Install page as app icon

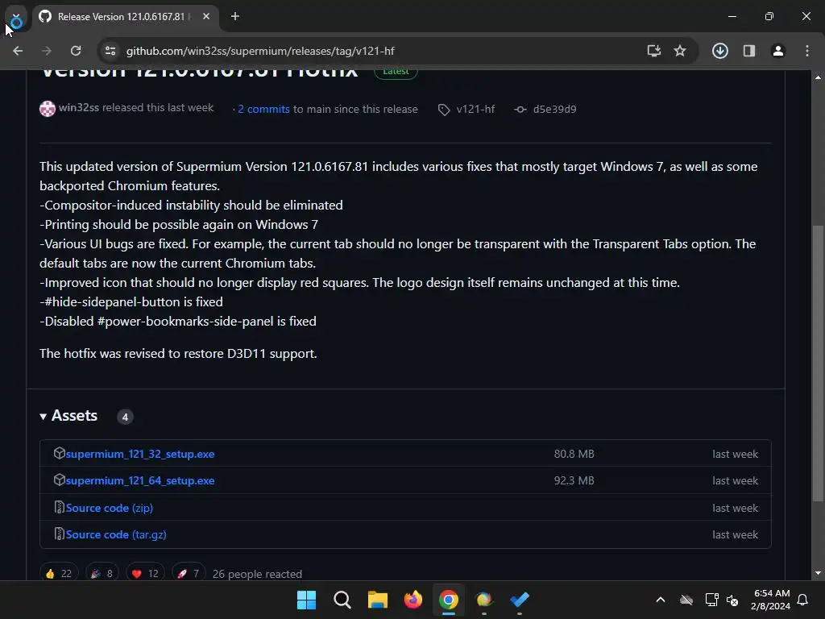[x=654, y=51]
